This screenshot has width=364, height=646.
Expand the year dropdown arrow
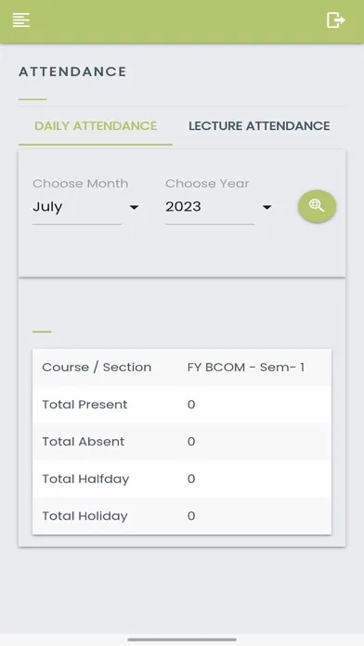(267, 207)
